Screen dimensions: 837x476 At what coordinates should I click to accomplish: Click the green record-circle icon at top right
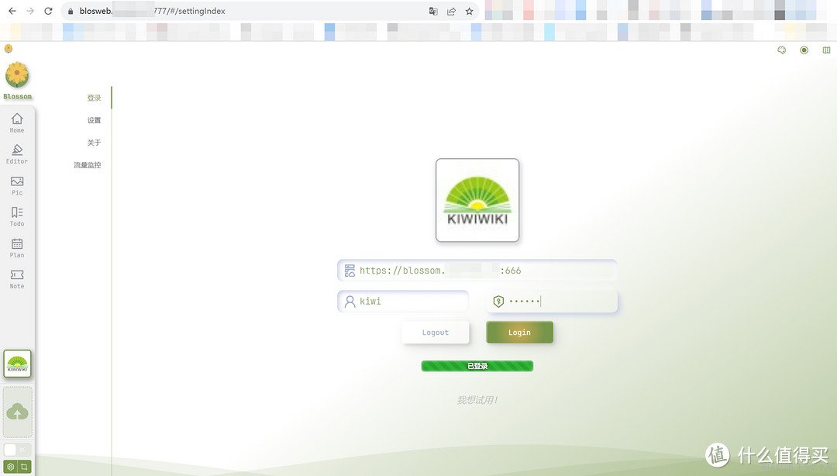pyautogui.click(x=804, y=50)
